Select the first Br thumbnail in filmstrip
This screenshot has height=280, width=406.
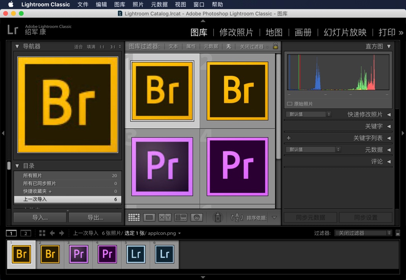coord(21,254)
